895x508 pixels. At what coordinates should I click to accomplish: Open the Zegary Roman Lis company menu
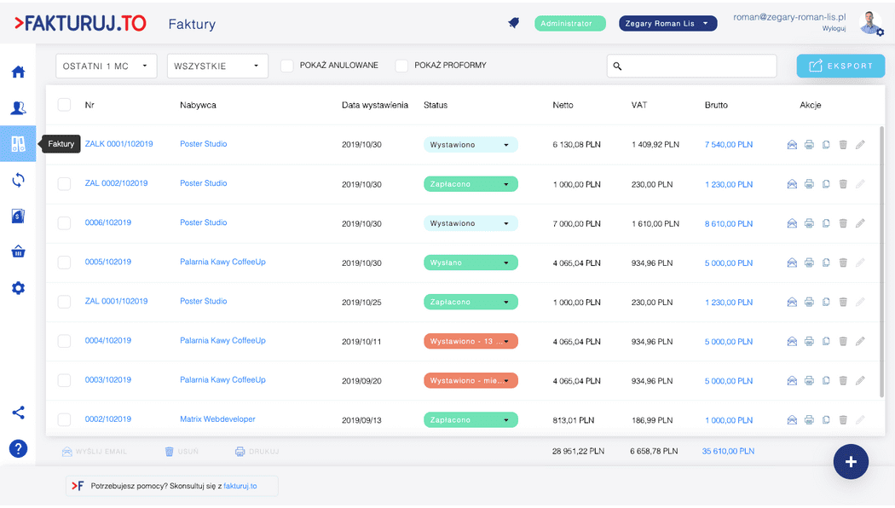[x=667, y=24]
